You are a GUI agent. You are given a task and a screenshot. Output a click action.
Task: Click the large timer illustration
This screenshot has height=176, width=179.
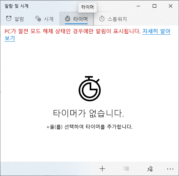point(90,89)
